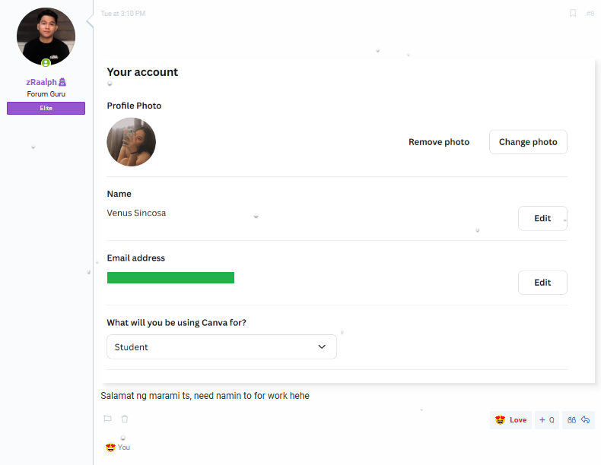Click the 'What will you be using Canva for?' label
Screen dimensions: 601x465
point(176,323)
